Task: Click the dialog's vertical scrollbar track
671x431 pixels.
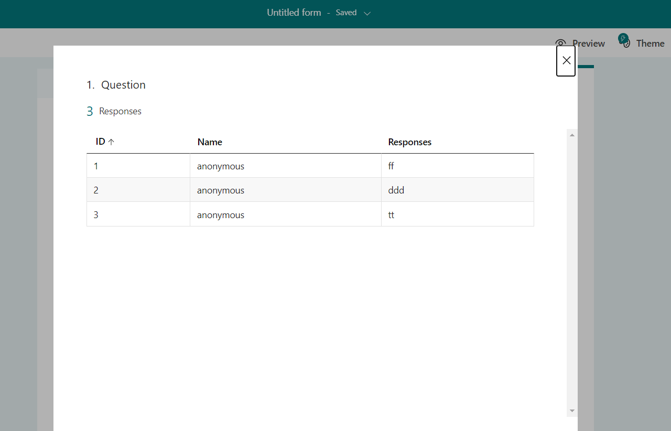Action: (x=572, y=273)
